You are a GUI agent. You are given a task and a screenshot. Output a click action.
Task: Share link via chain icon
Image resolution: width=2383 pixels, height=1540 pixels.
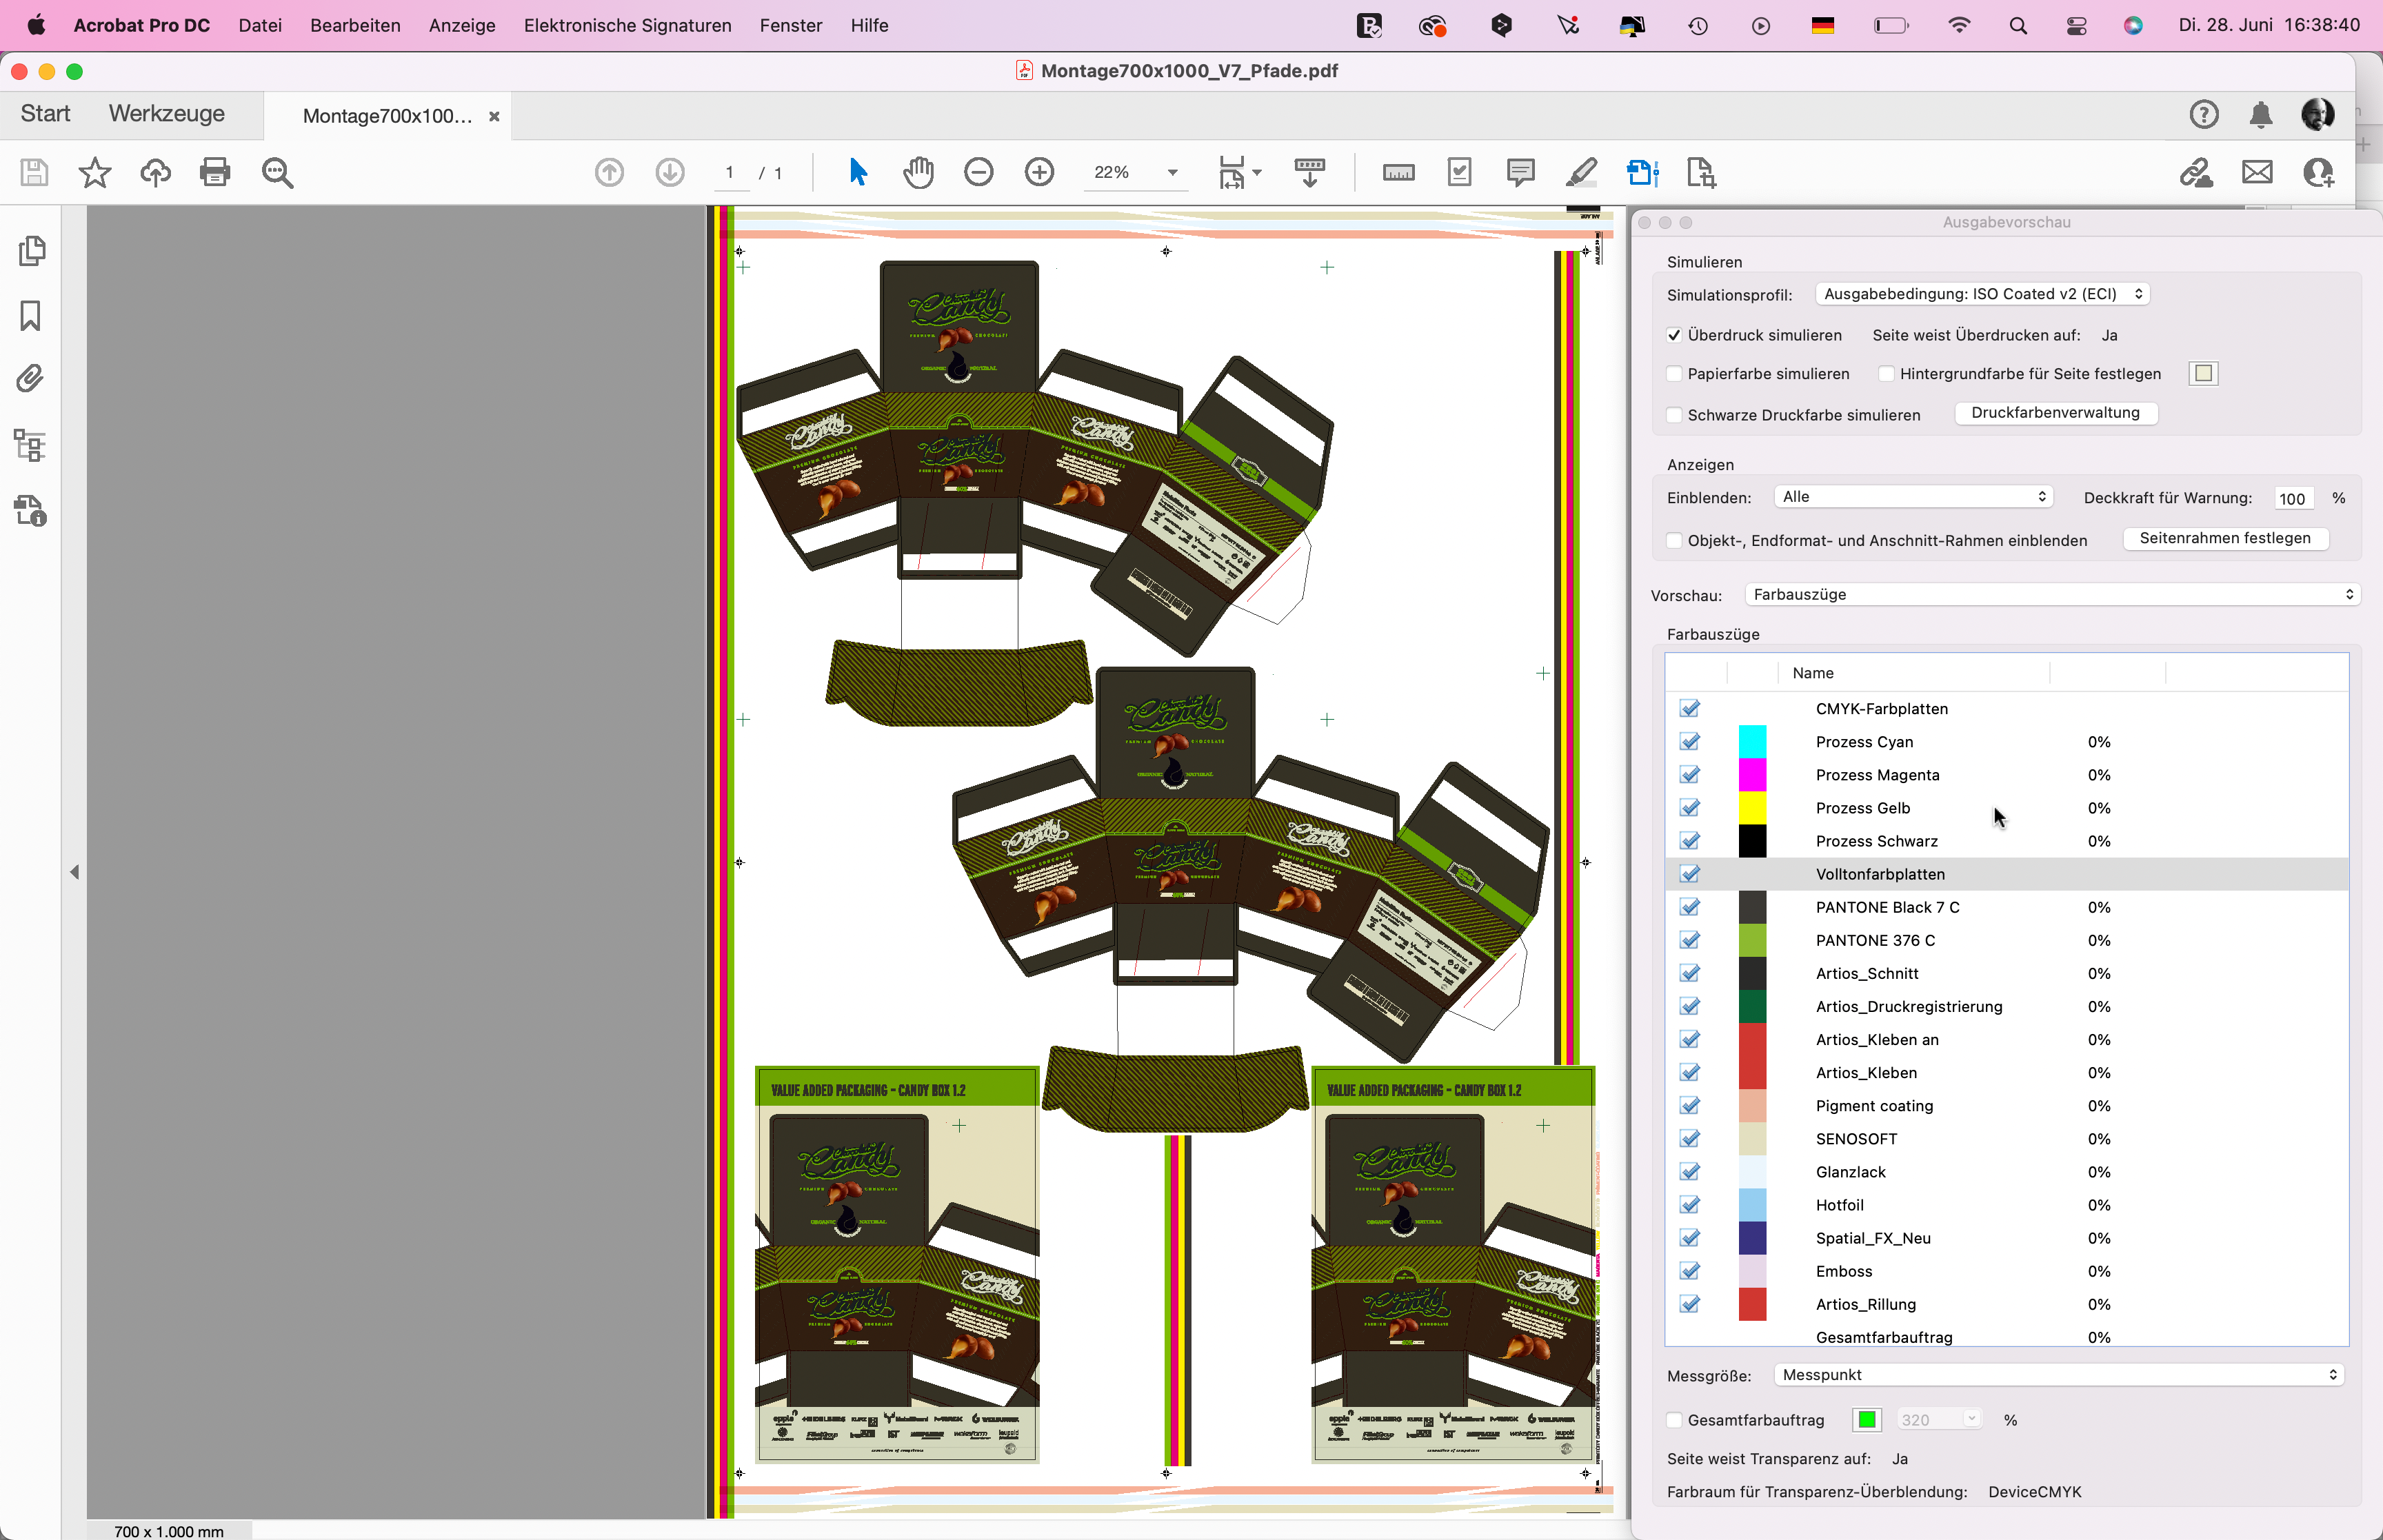tap(2196, 172)
